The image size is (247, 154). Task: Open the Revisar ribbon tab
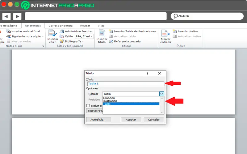(x=85, y=26)
